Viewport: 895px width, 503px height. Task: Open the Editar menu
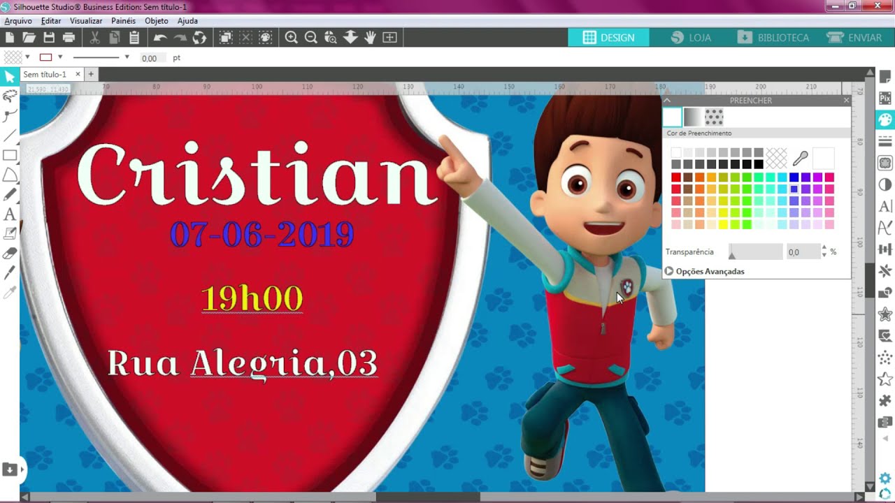51,21
